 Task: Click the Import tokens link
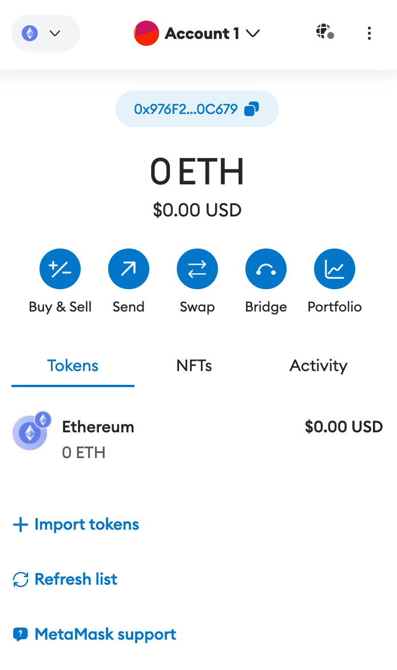tap(76, 524)
